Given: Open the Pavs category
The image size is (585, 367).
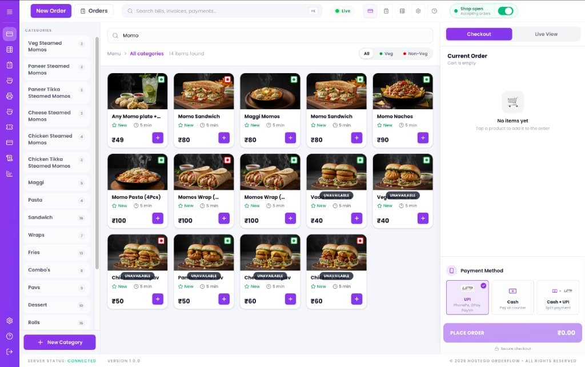Looking at the screenshot, I should pyautogui.click(x=57, y=288).
